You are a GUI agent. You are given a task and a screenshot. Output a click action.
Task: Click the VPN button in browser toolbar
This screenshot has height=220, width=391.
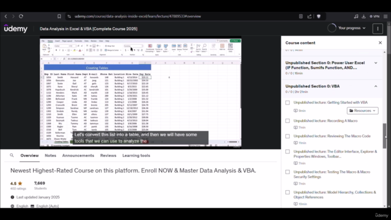tap(375, 16)
